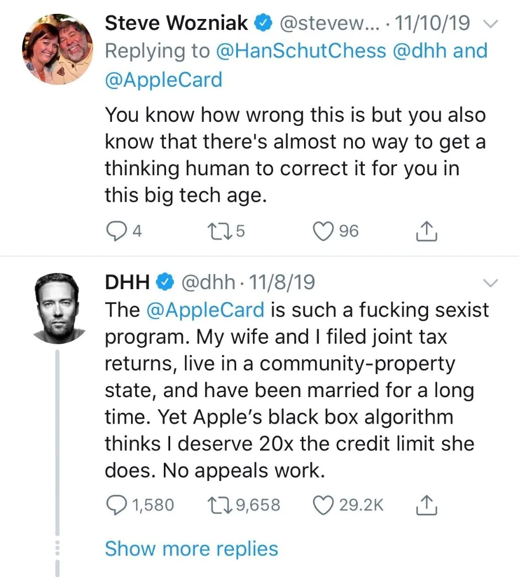Open DHH's display name
The width and height of the screenshot is (519, 577).
click(x=128, y=282)
